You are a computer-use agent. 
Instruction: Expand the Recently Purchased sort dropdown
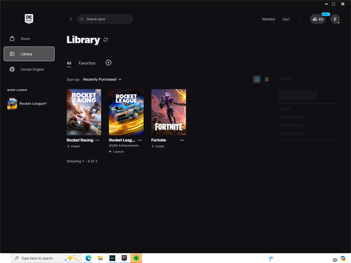pos(102,79)
